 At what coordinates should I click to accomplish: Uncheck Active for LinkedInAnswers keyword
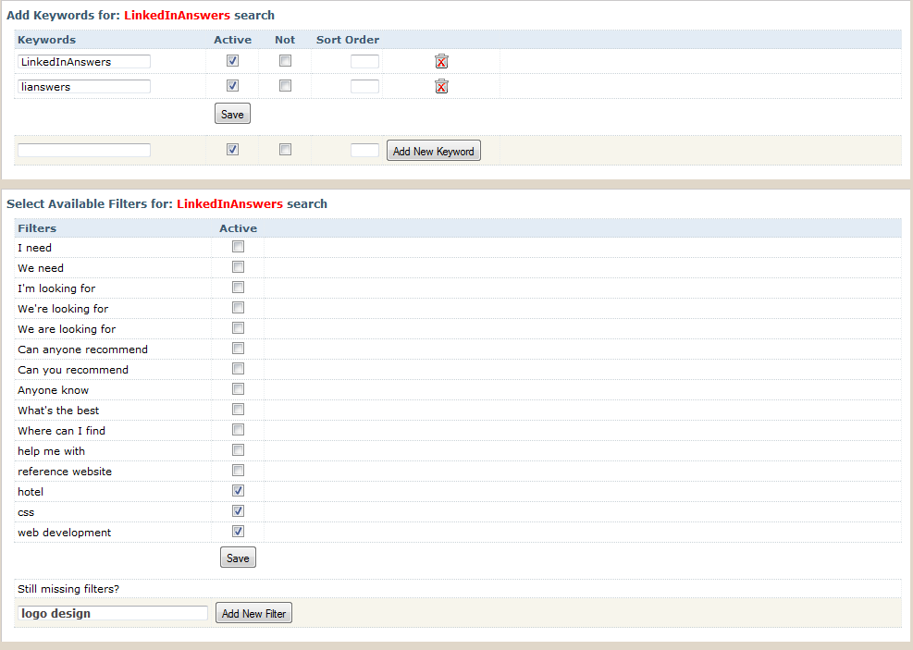[x=232, y=60]
